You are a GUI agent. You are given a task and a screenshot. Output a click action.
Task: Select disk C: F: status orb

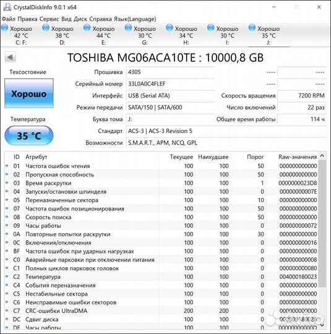pos(5,28)
